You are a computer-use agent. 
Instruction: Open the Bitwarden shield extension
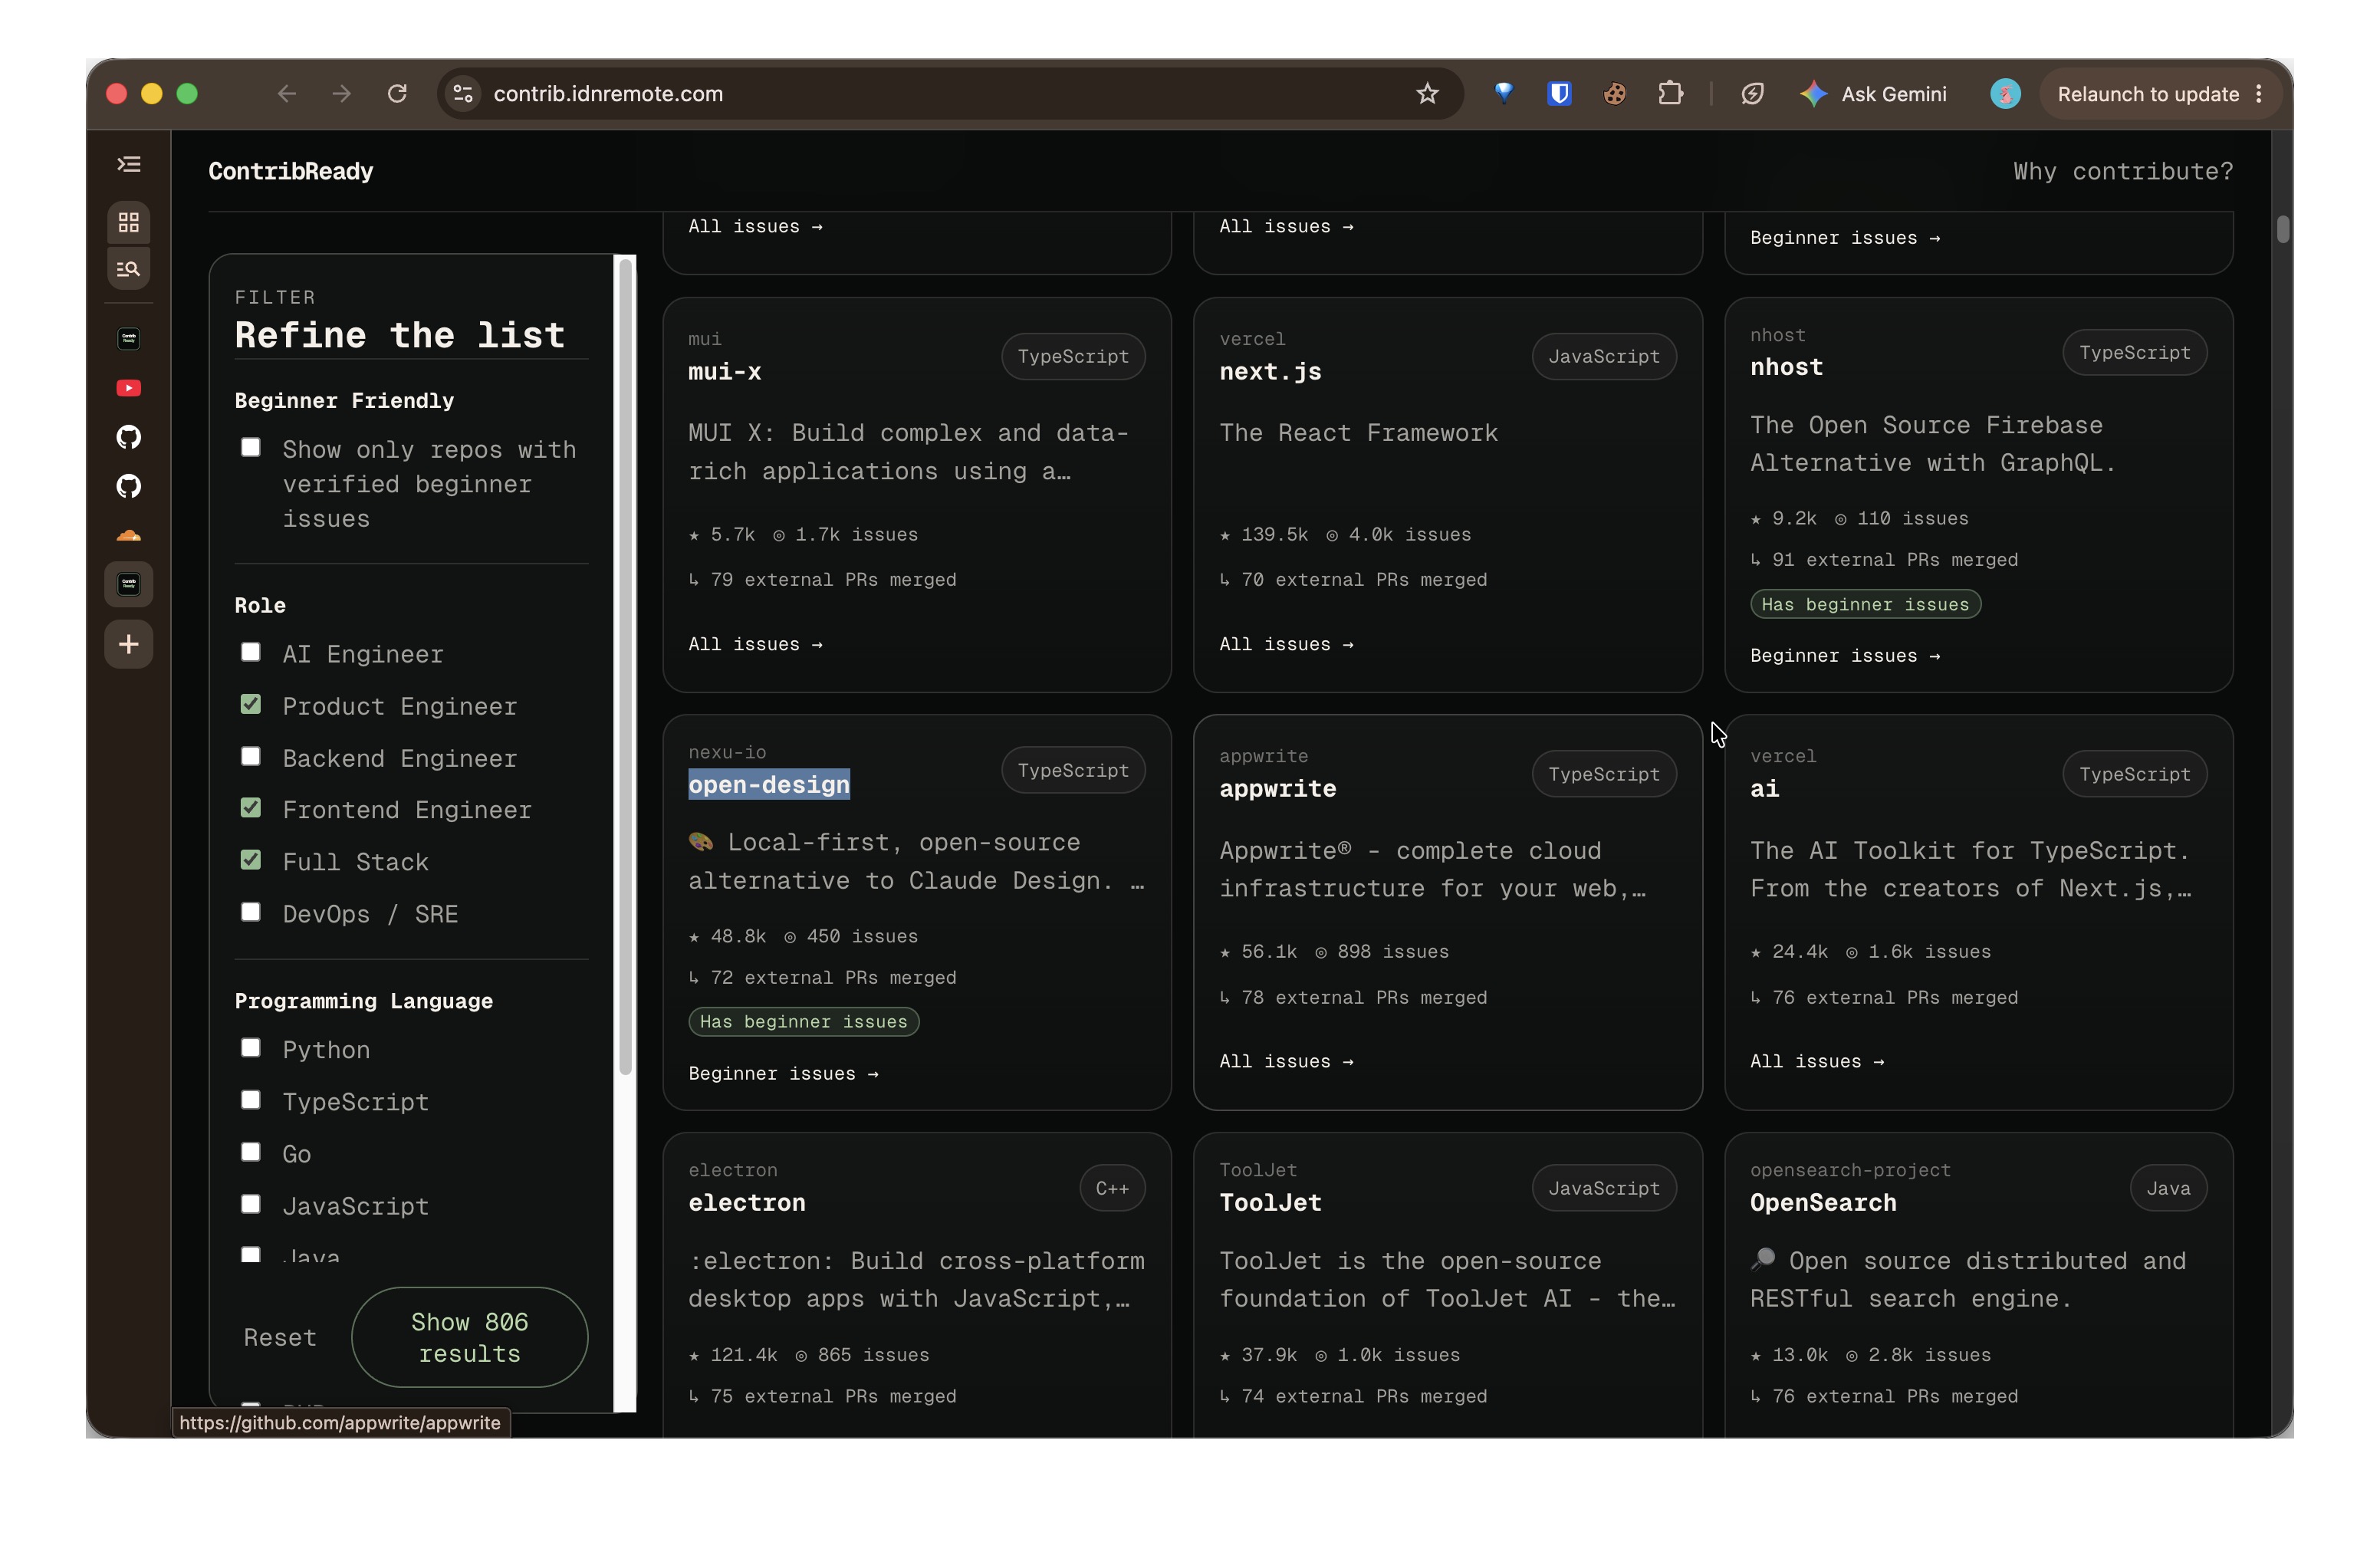[x=1559, y=94]
